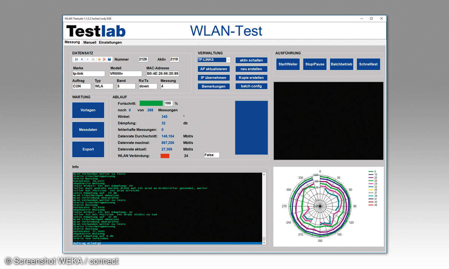Image resolution: width=449 pixels, height=269 pixels.
Task: Jump to last record in navigator
Action: pos(93,59)
